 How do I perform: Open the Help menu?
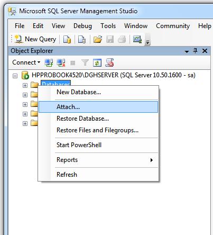point(205,26)
